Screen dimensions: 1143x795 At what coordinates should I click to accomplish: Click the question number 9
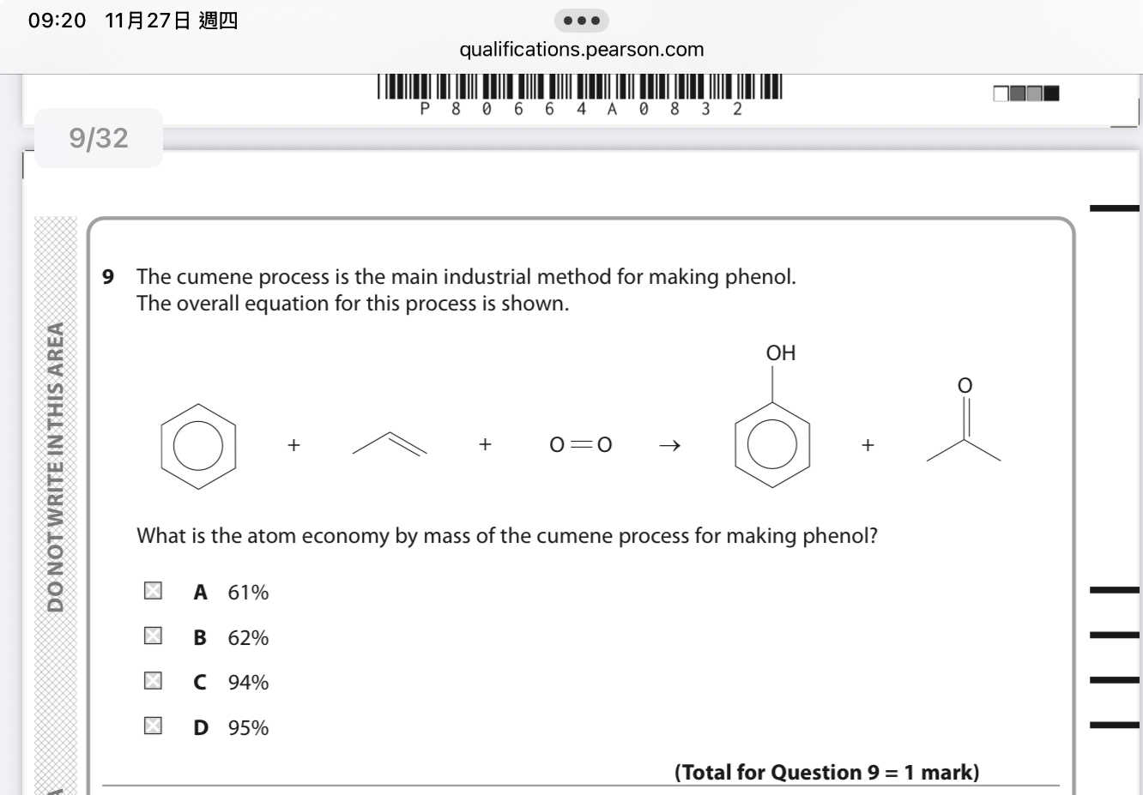(108, 277)
